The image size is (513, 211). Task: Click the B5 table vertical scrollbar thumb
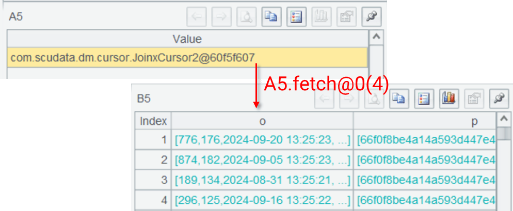coord(504,134)
